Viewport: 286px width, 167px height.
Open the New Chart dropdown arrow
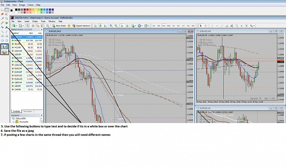click(x=16, y=26)
